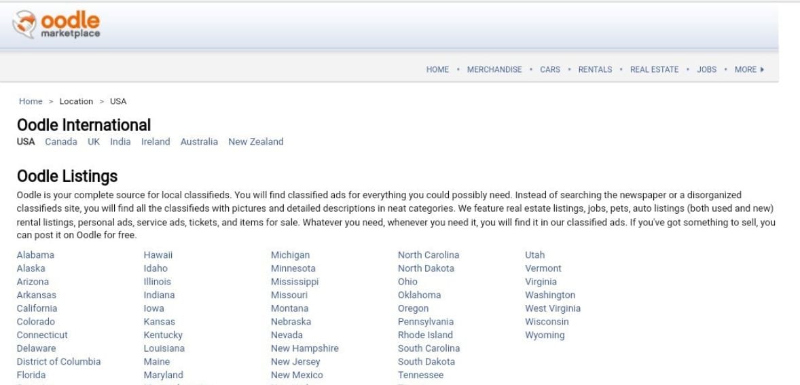Switch to Ireland listings
This screenshot has height=385, width=800.
click(156, 142)
